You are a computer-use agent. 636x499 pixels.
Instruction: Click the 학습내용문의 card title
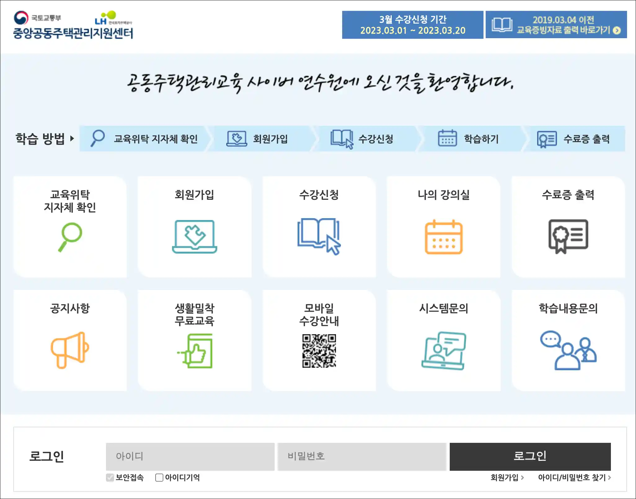(x=568, y=308)
